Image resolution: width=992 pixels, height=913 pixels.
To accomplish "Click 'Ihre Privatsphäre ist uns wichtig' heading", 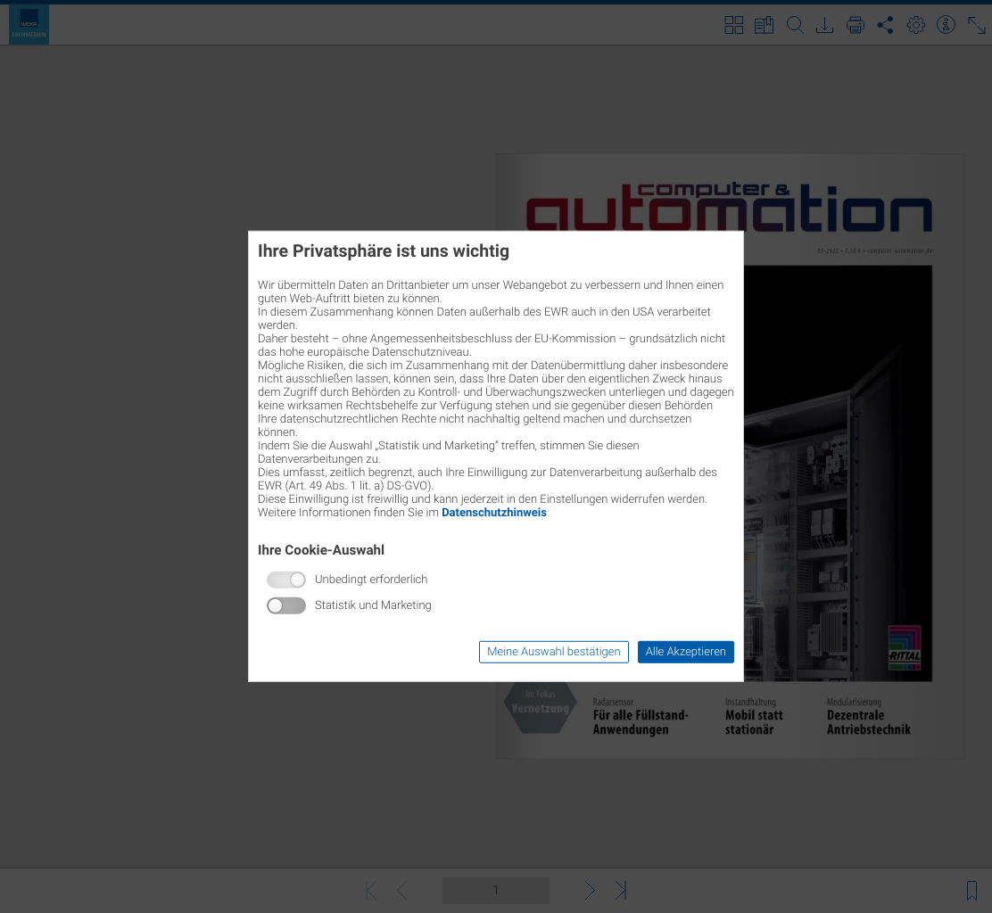I will (x=384, y=251).
